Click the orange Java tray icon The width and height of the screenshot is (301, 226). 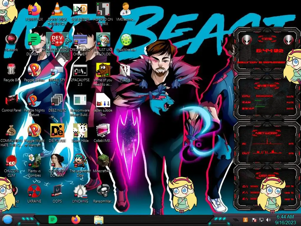click(245, 220)
